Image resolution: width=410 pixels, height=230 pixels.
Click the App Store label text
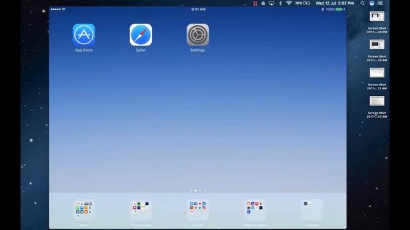84,50
